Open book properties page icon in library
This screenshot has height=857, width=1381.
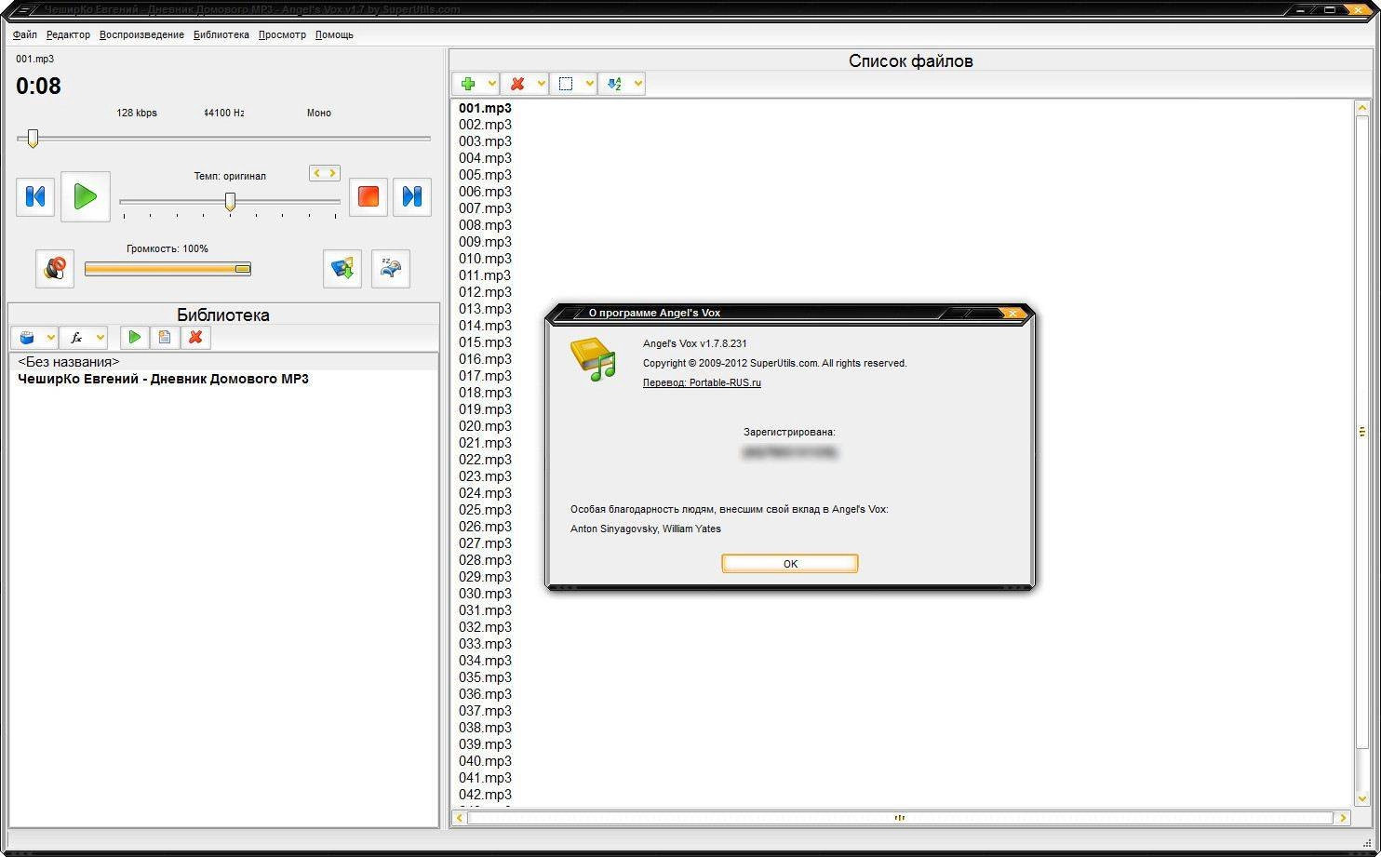pyautogui.click(x=165, y=338)
